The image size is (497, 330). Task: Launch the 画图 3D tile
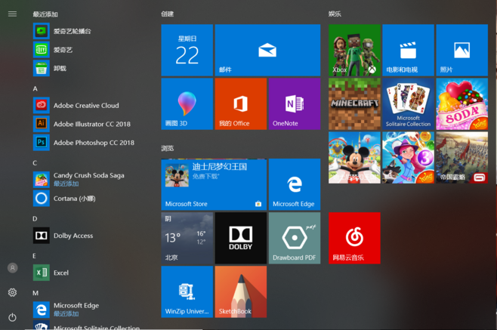pos(187,104)
